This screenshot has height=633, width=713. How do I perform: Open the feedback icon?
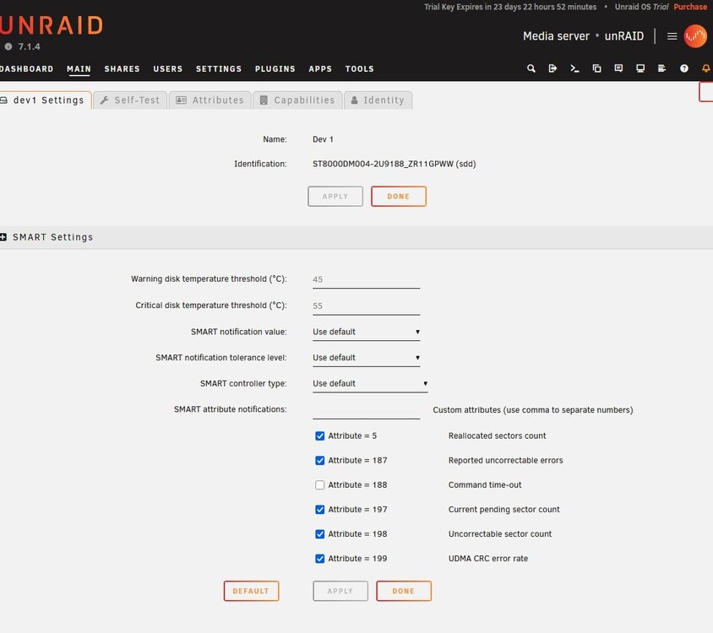coord(618,68)
